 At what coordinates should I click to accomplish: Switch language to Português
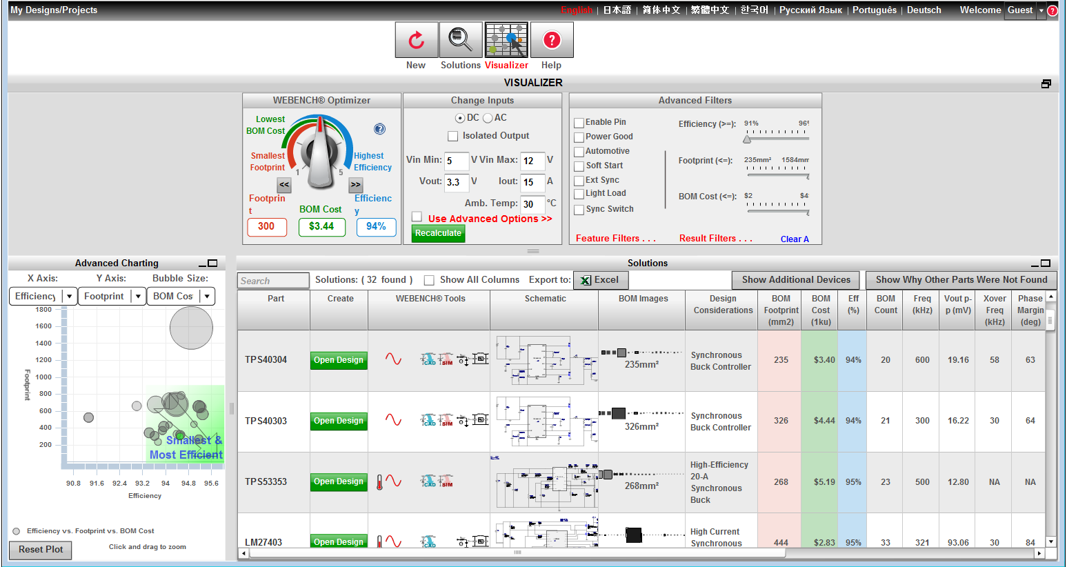point(875,10)
